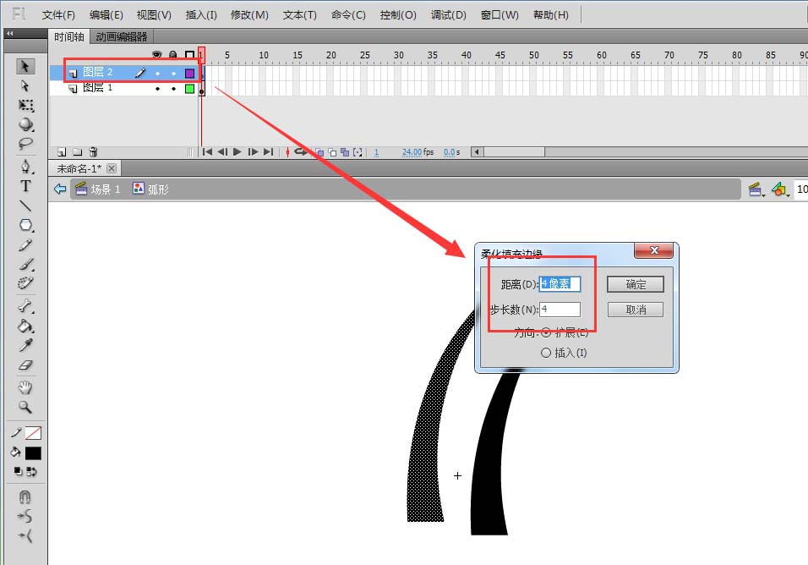Select the Brush tool
The image size is (808, 565).
tap(25, 265)
